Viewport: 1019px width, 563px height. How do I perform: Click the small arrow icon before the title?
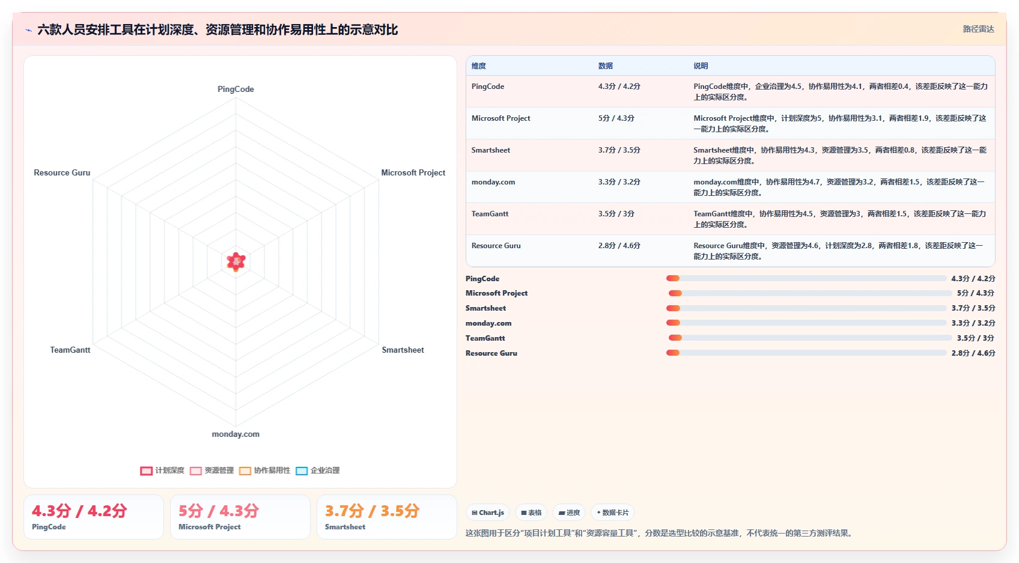point(28,30)
